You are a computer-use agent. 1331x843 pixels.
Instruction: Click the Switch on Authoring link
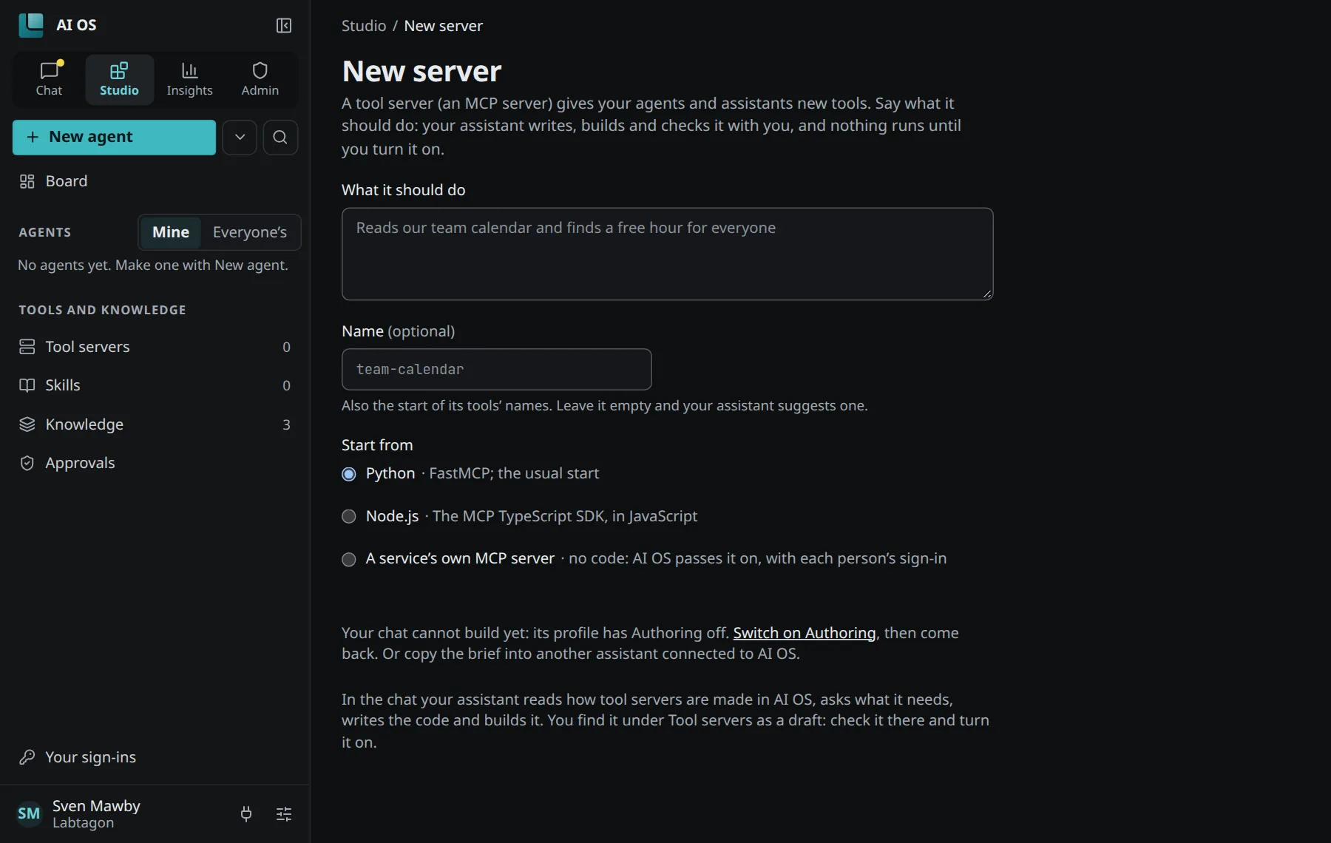point(805,633)
